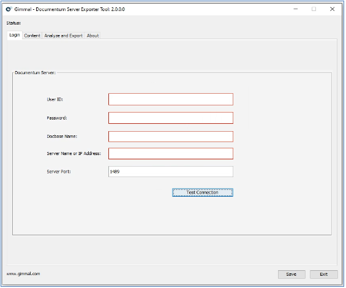Open the Analyze and Export tab

point(63,36)
